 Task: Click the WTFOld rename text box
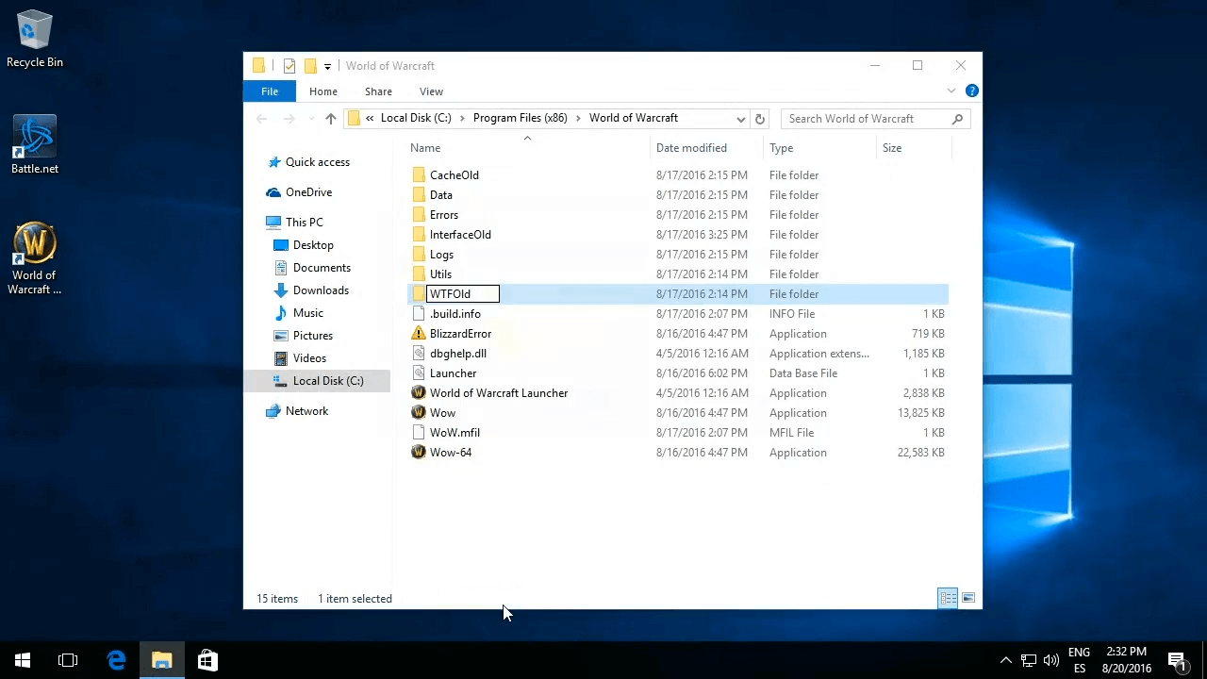tap(463, 294)
